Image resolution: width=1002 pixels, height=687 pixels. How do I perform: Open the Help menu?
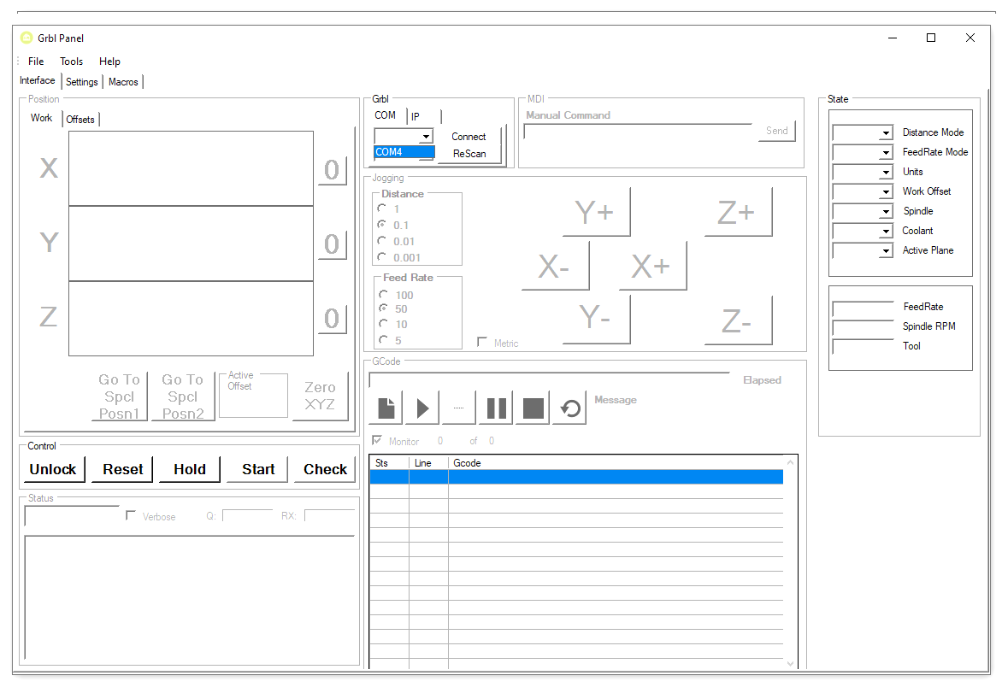109,62
